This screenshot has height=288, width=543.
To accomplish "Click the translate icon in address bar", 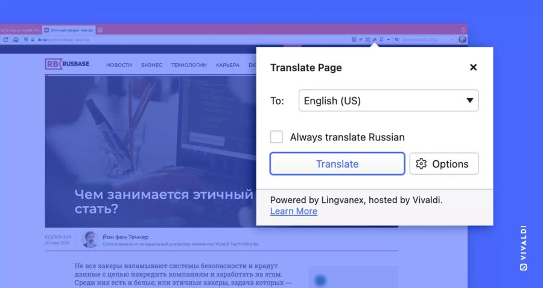I will 374,40.
